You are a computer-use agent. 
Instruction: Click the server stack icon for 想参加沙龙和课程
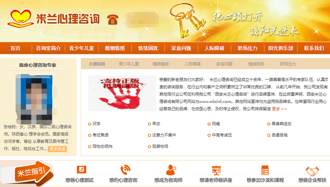click(265, 170)
